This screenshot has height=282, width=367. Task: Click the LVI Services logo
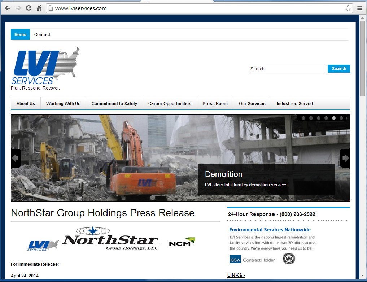[x=45, y=66]
